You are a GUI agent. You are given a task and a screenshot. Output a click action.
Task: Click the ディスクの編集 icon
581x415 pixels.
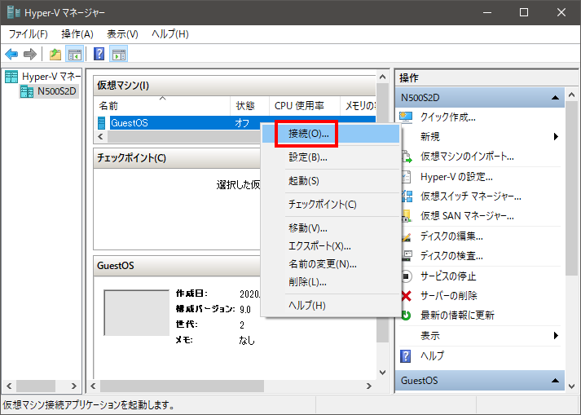(x=406, y=236)
